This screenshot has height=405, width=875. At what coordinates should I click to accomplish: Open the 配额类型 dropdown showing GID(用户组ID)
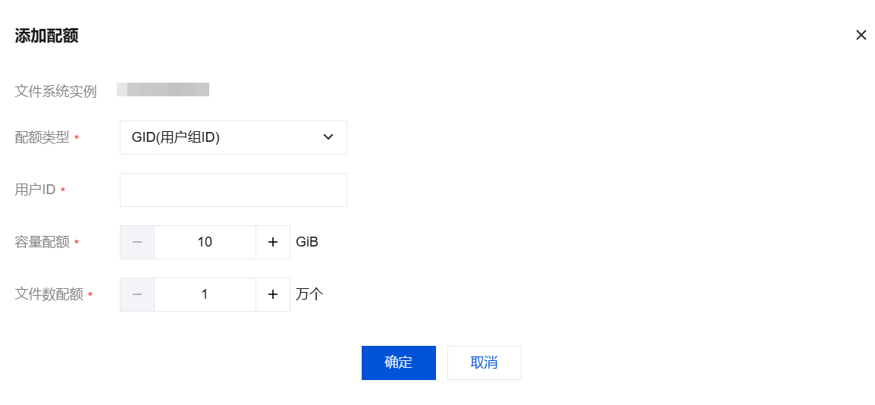233,137
